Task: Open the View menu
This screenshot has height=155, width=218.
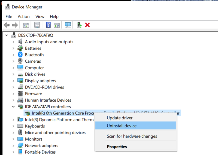Action: click(40, 17)
